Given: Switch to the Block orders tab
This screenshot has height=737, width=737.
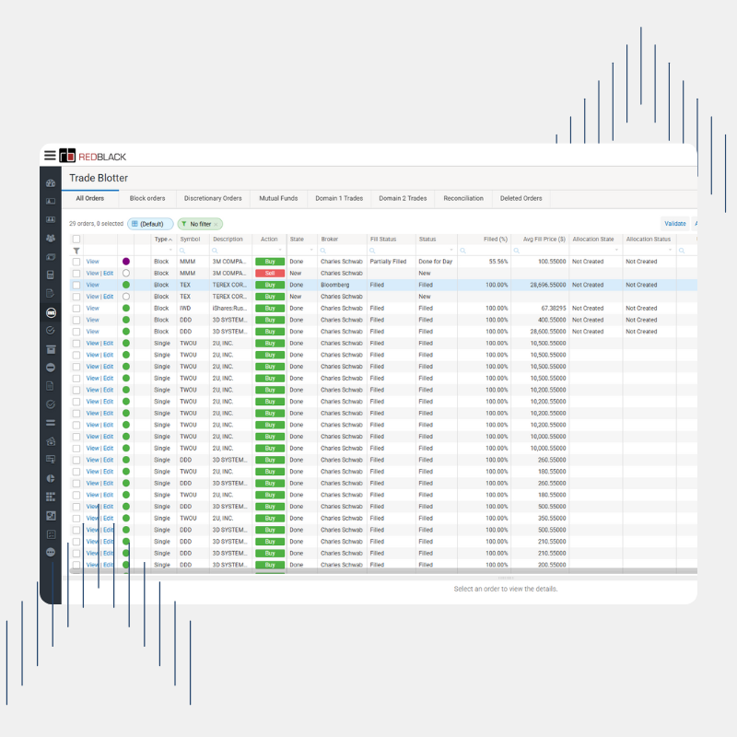Looking at the screenshot, I should (x=147, y=198).
